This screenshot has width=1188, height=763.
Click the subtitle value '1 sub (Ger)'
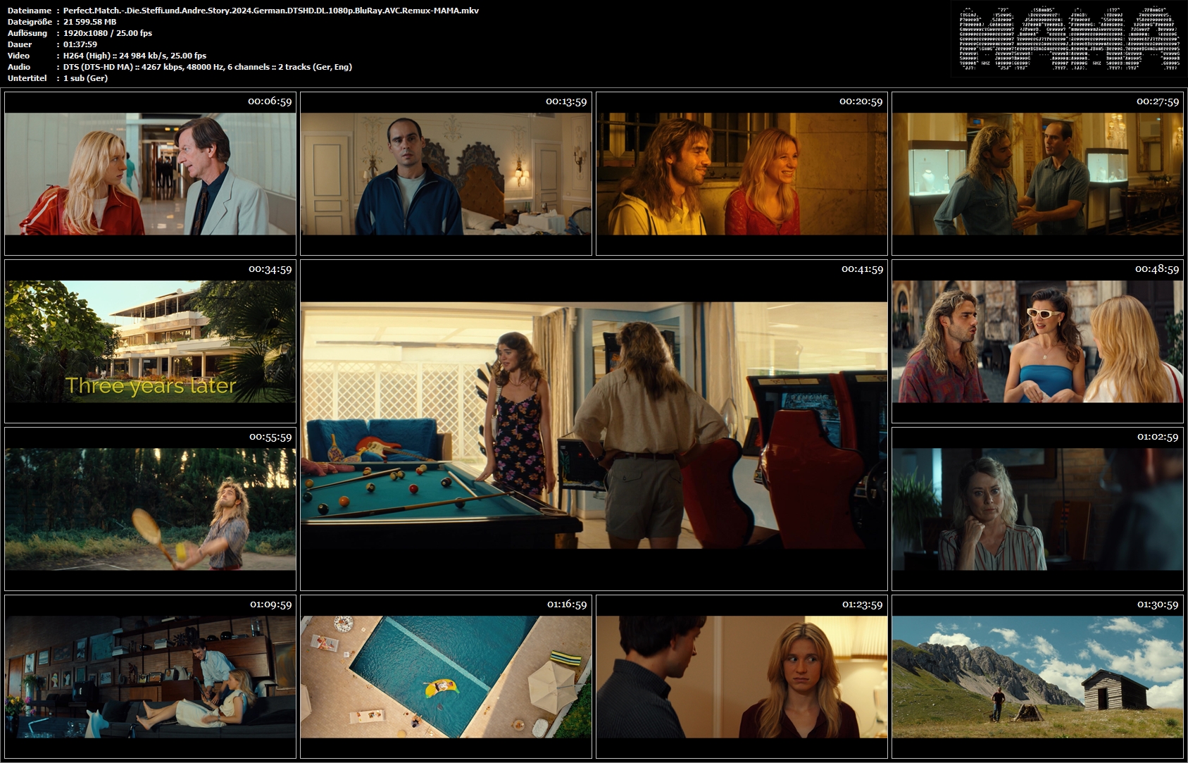tap(85, 78)
